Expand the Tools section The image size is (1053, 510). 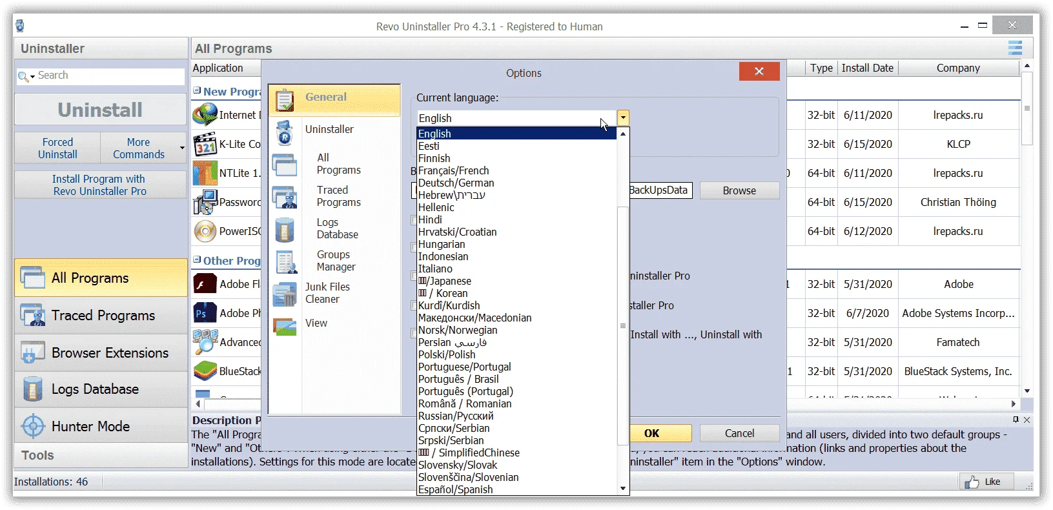coord(100,455)
